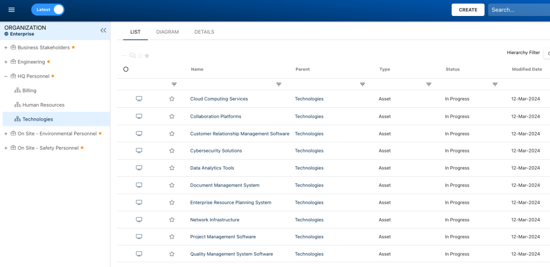The height and width of the screenshot is (267, 550).
Task: Click the Create button
Action: coord(468,10)
